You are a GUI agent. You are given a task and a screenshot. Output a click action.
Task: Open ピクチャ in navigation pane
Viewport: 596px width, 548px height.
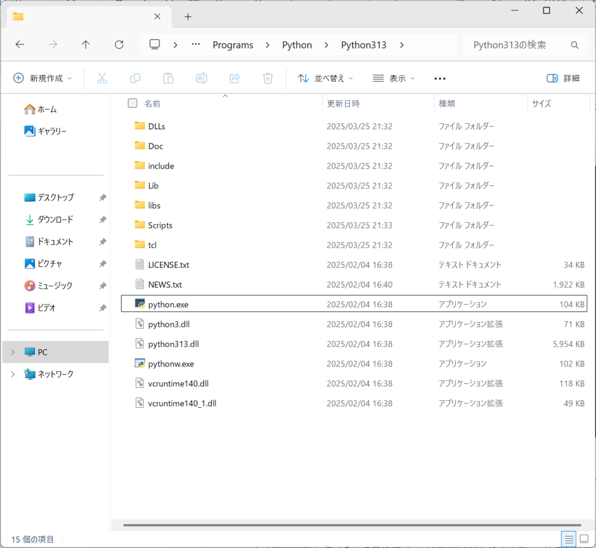click(43, 264)
